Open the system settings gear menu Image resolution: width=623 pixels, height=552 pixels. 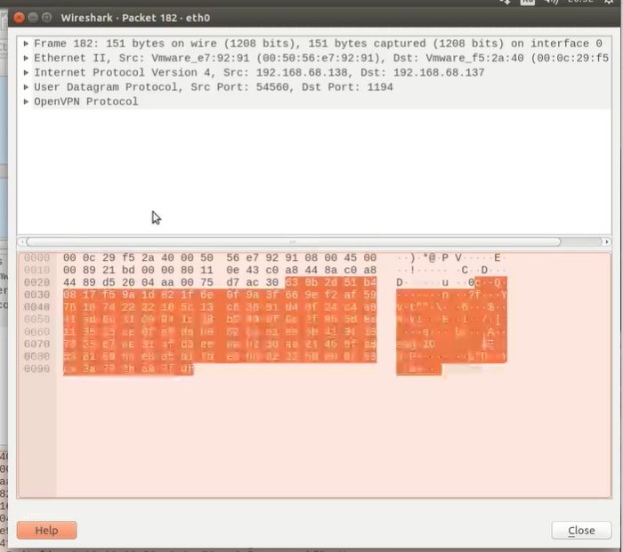(x=609, y=2)
